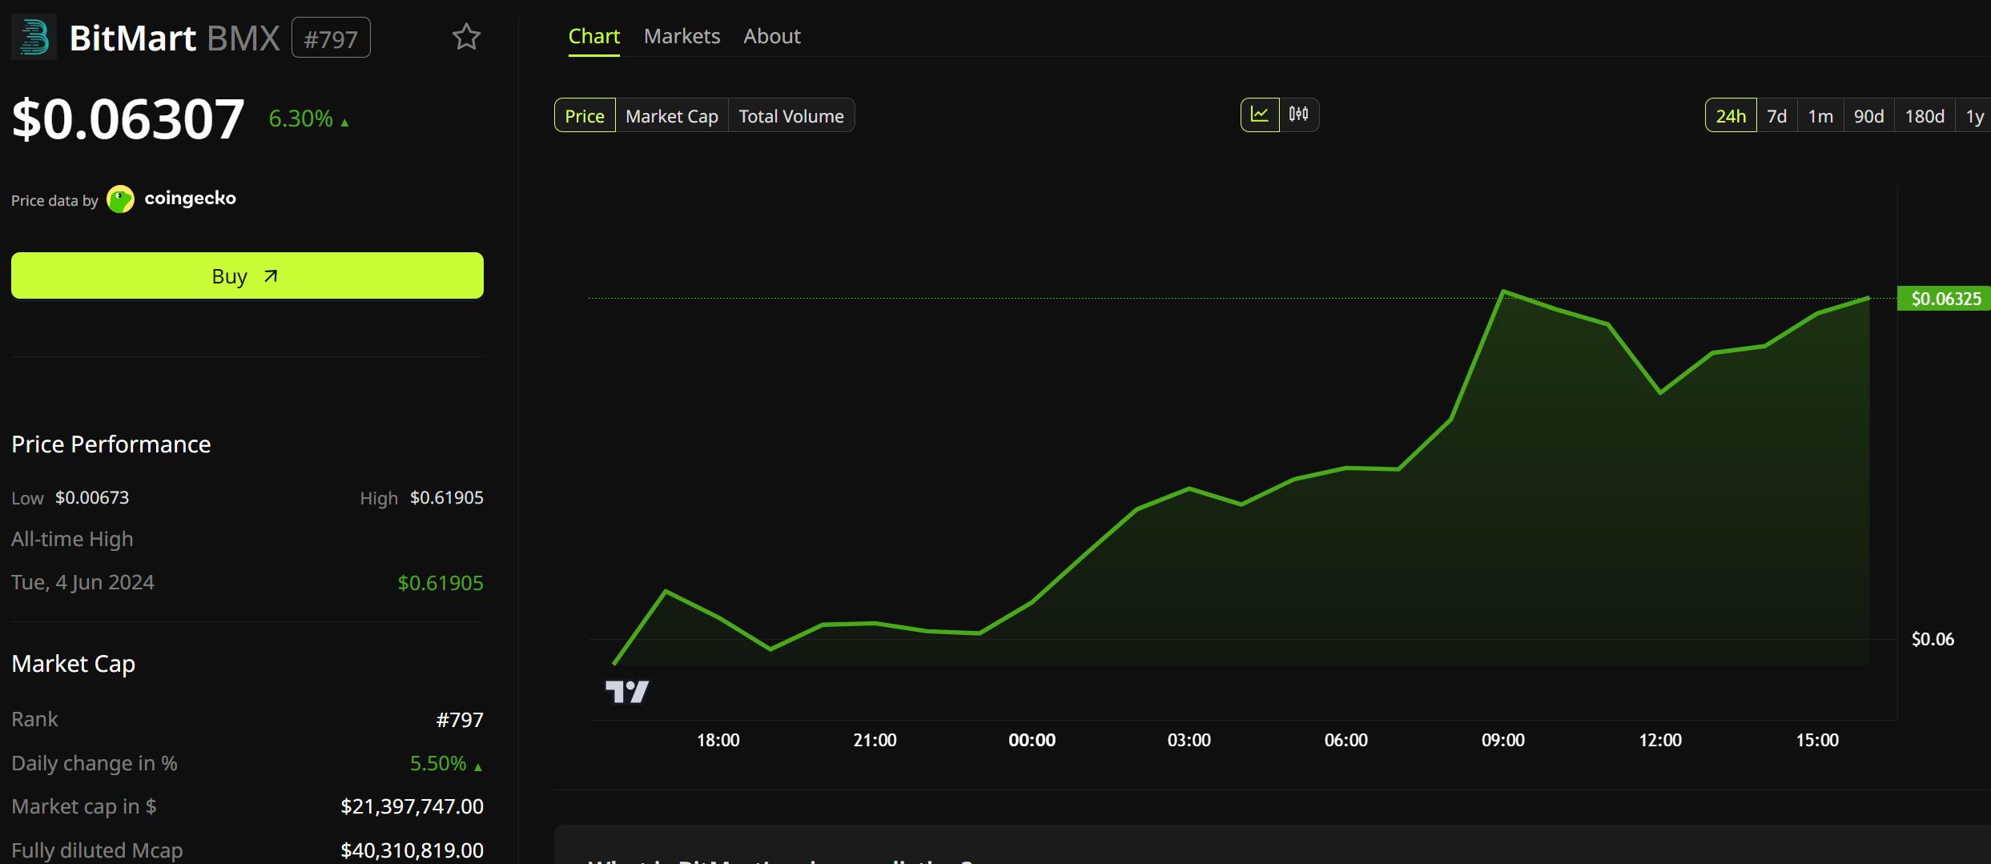
Task: Click the 18:00 time axis label
Action: [718, 740]
